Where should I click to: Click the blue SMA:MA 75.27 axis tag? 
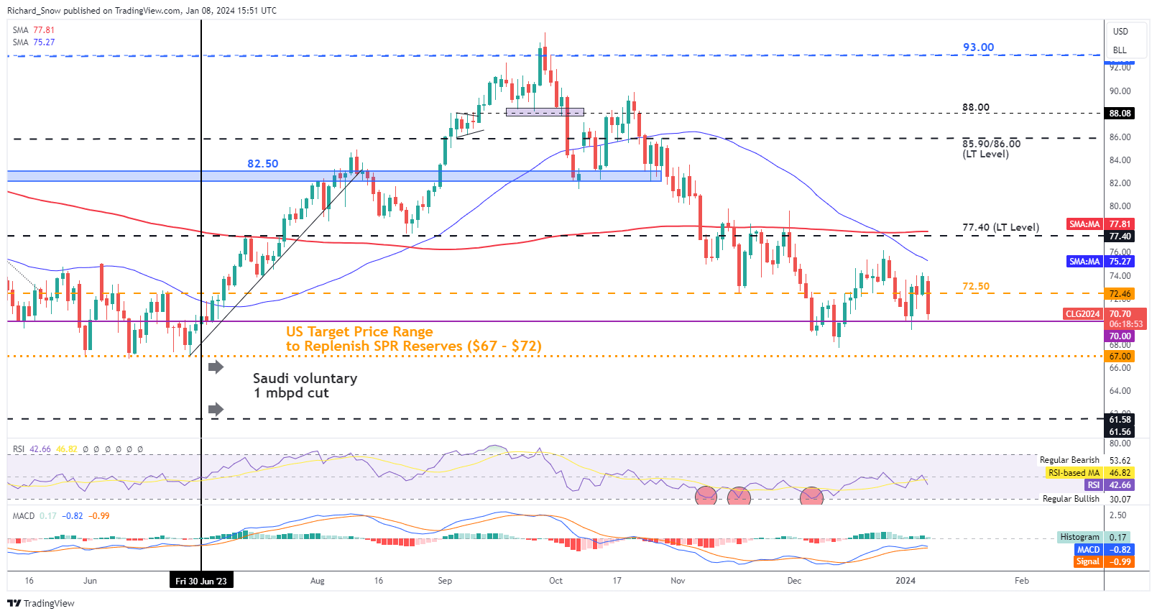point(1101,262)
